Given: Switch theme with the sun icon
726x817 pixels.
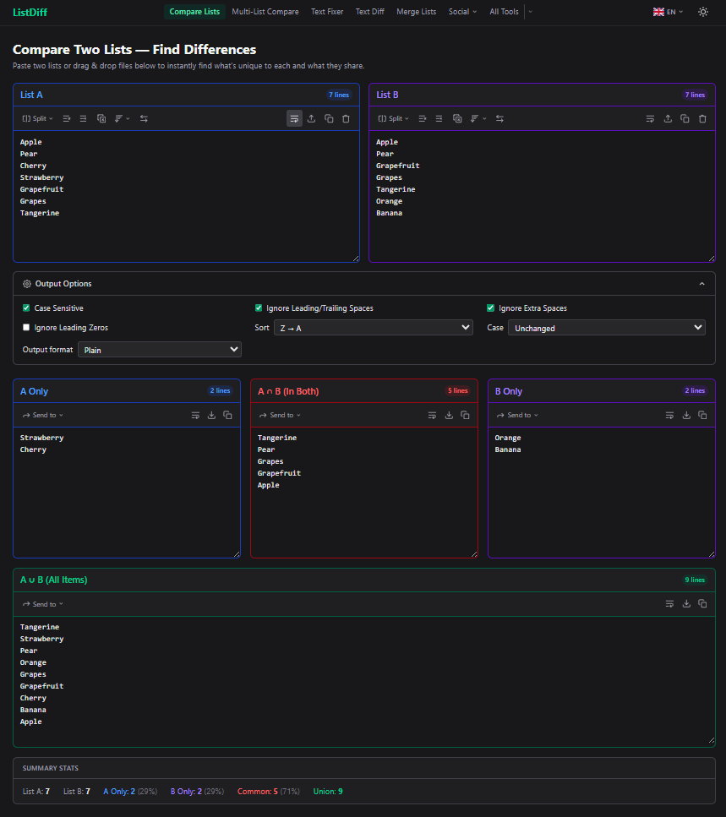Looking at the screenshot, I should click(703, 12).
